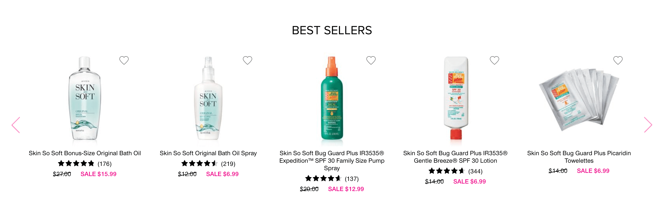This screenshot has width=672, height=198.
Task: Visit Gentle Breeze SPF 30 Lotion product title
Action: click(455, 157)
